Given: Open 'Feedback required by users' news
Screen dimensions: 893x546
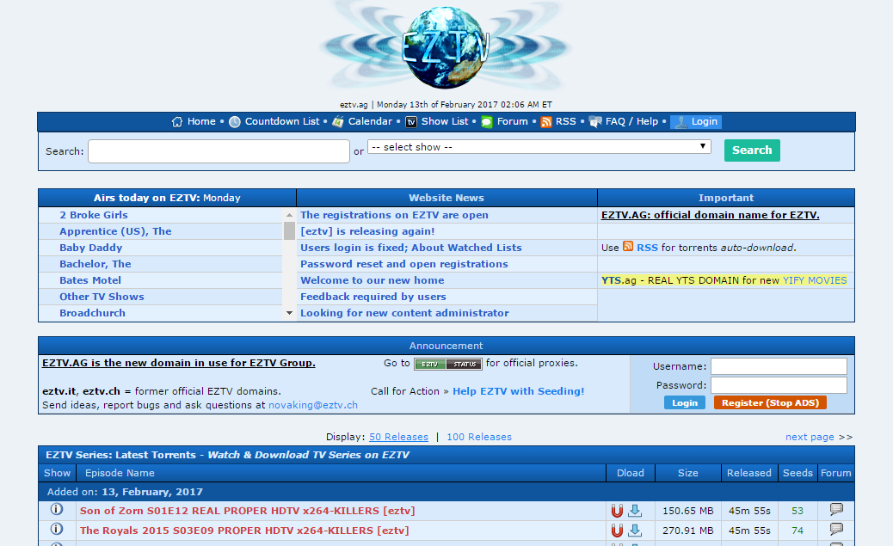Looking at the screenshot, I should pos(373,297).
